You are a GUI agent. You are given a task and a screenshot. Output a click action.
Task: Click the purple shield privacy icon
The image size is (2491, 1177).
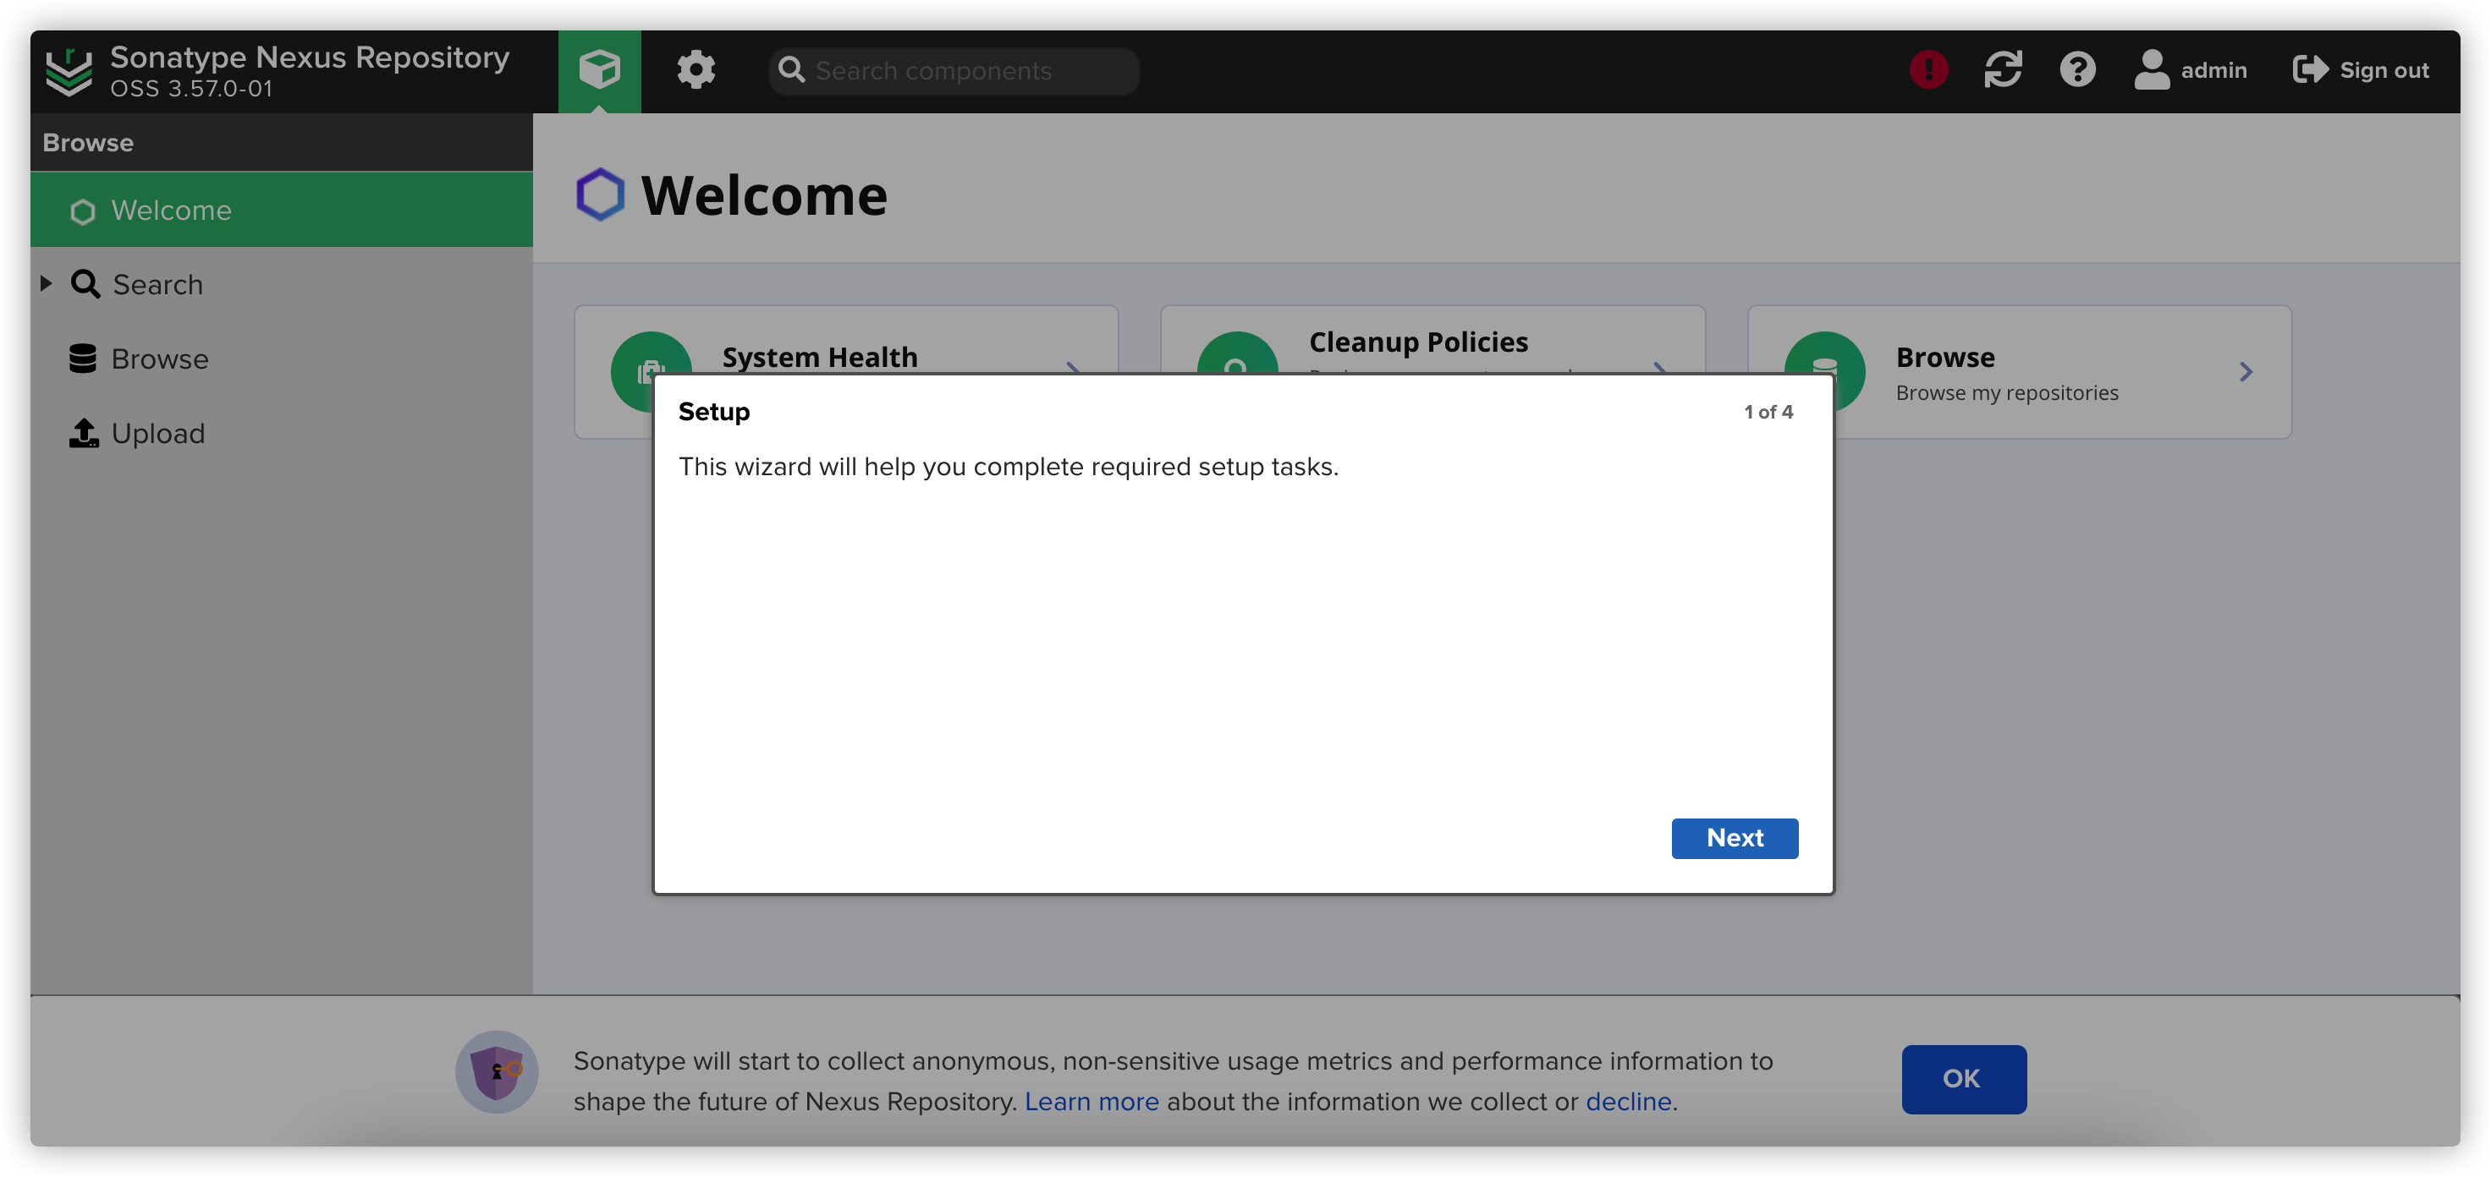[496, 1071]
